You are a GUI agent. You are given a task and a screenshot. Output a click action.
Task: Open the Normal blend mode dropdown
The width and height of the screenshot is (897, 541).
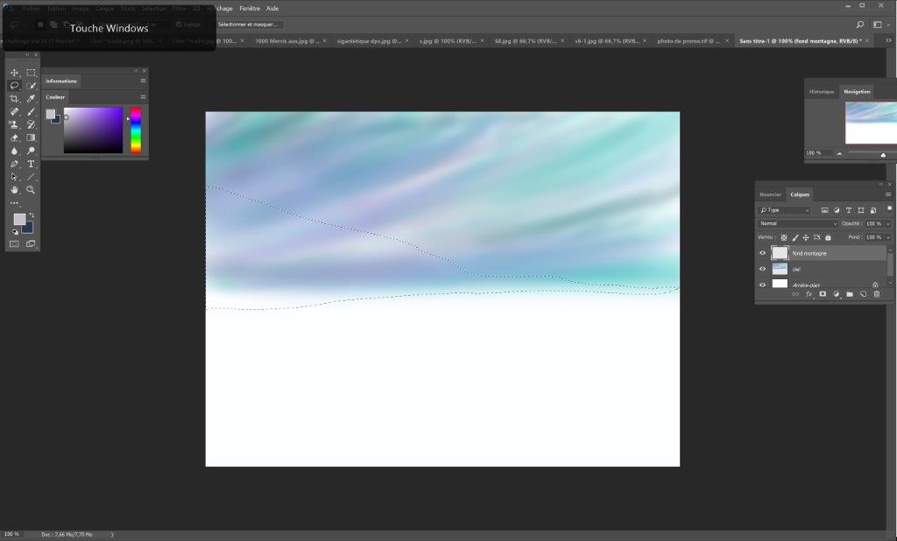(798, 223)
